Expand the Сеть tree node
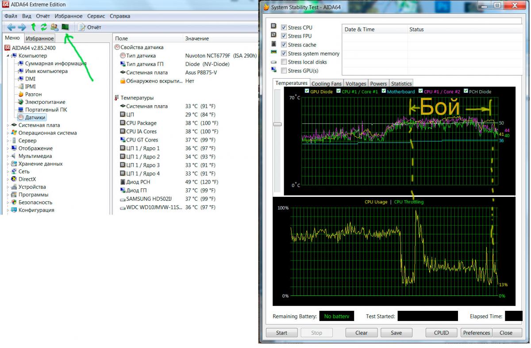 pyautogui.click(x=8, y=172)
